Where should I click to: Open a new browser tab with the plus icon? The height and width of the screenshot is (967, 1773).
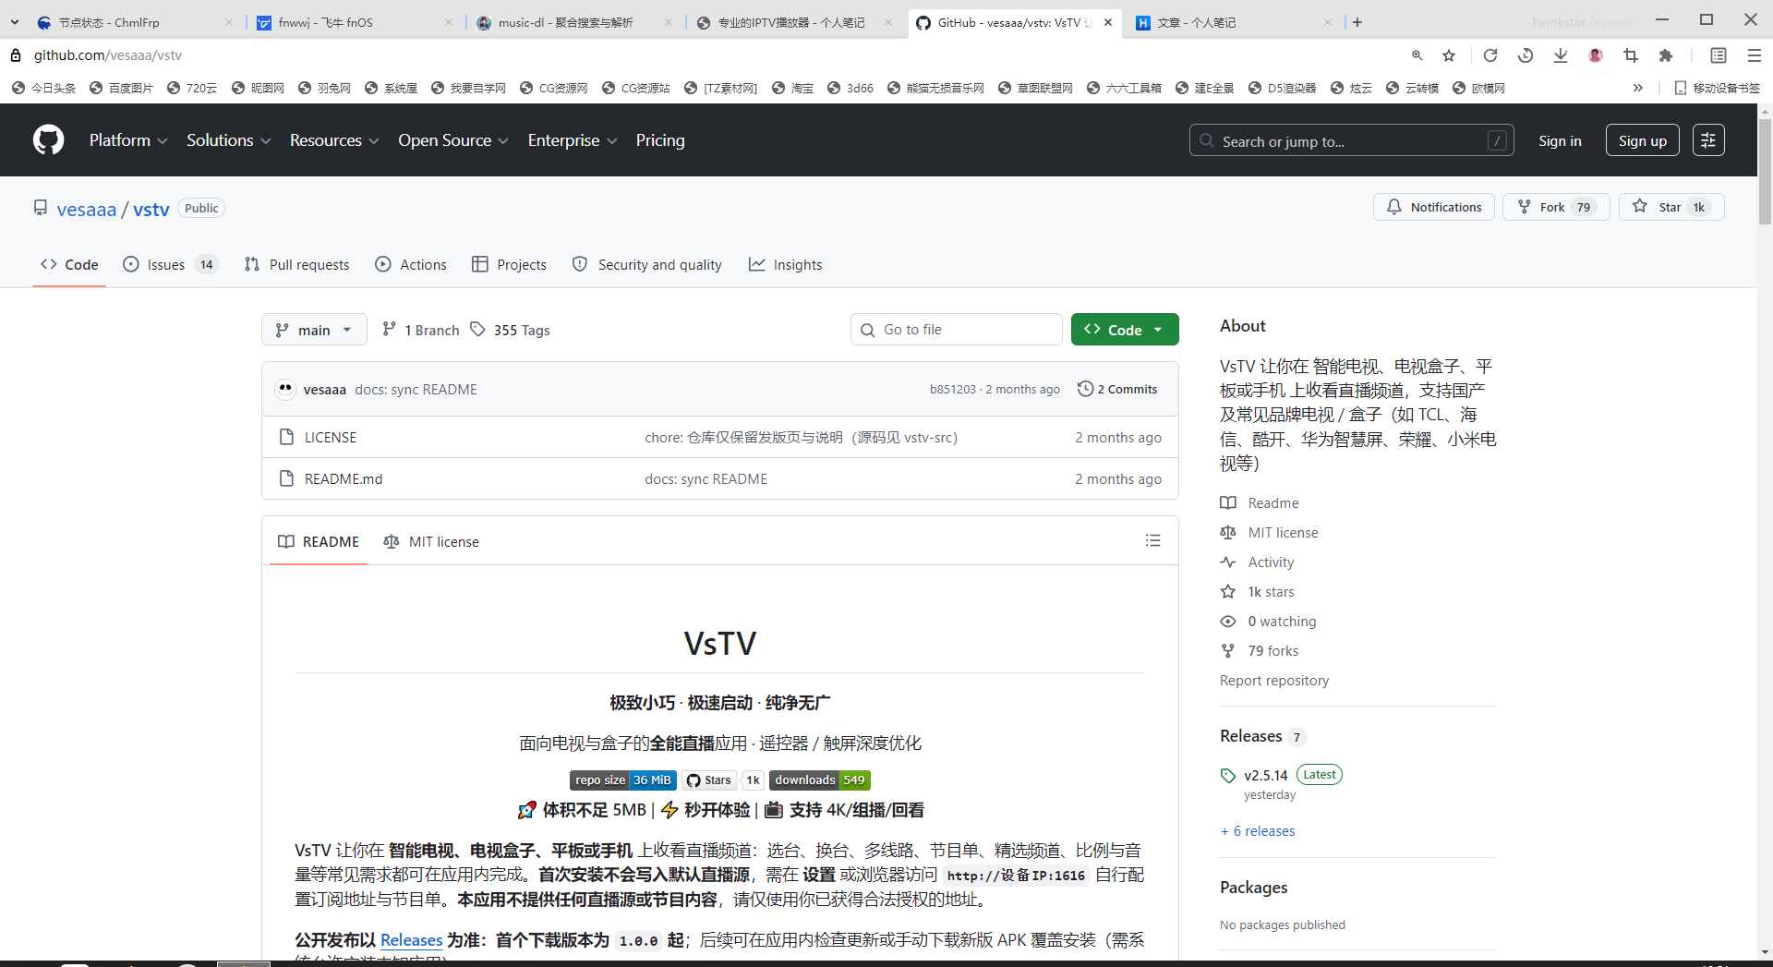[x=1357, y=22]
